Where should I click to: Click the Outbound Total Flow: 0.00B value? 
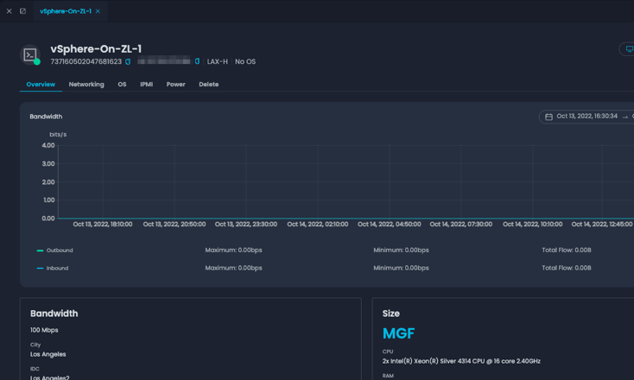click(566, 250)
